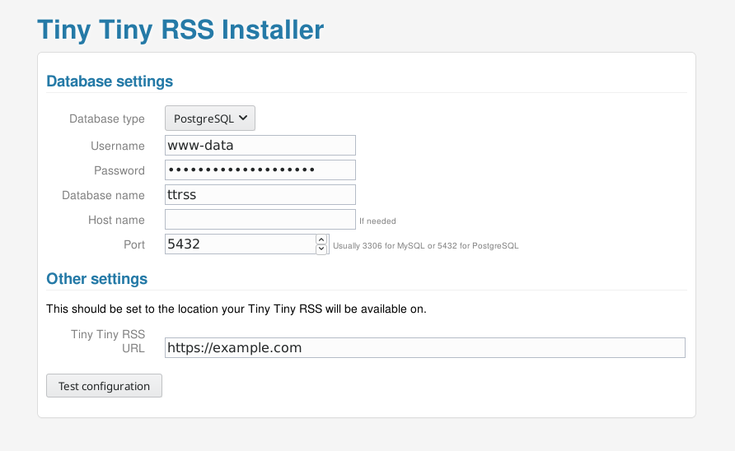Click the Port label
This screenshot has height=451, width=735.
click(134, 245)
